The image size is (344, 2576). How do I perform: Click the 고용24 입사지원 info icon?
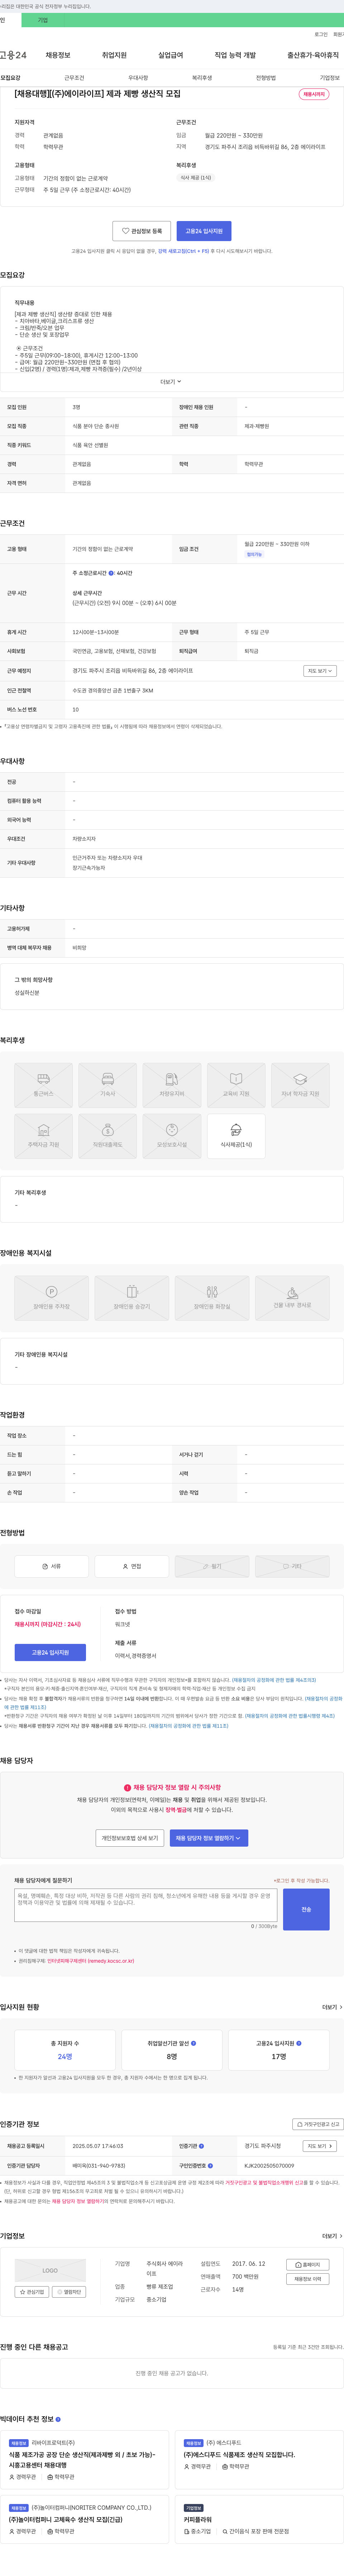pos(299,2043)
